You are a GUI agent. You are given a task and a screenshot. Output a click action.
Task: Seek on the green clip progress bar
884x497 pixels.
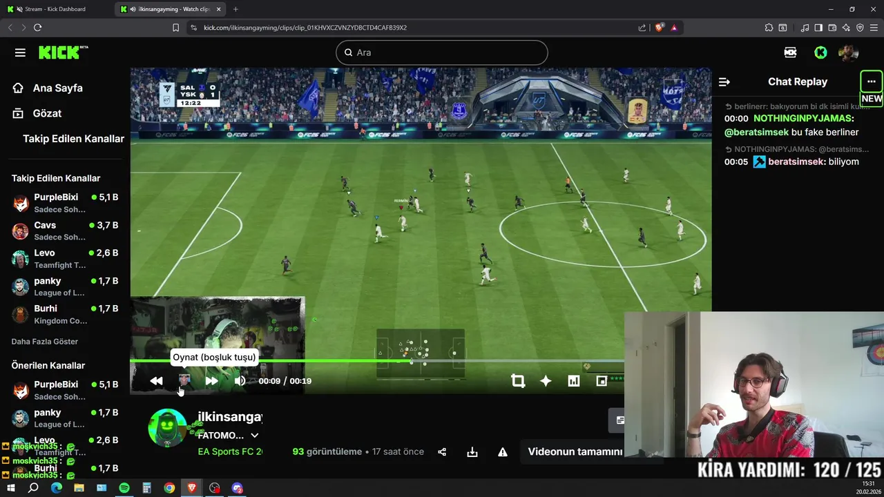377,361
